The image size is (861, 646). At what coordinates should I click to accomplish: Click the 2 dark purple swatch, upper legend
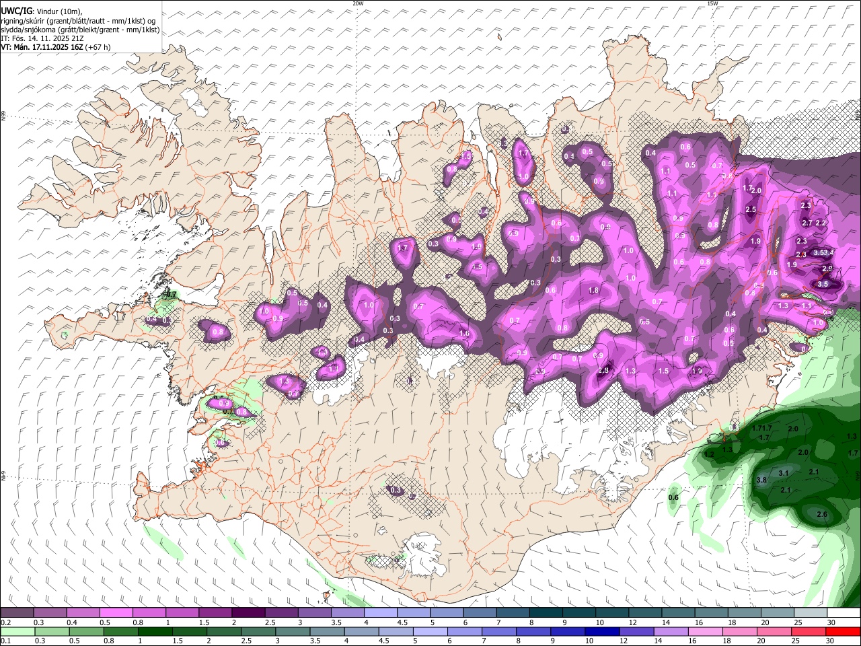248,613
